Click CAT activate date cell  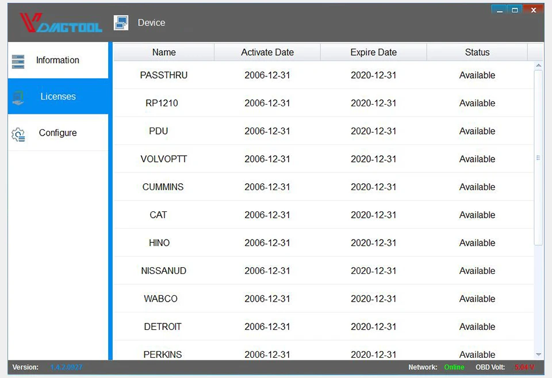pyautogui.click(x=267, y=215)
